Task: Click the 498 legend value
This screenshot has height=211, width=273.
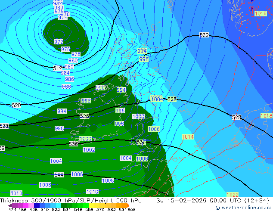Action: pos(34,209)
